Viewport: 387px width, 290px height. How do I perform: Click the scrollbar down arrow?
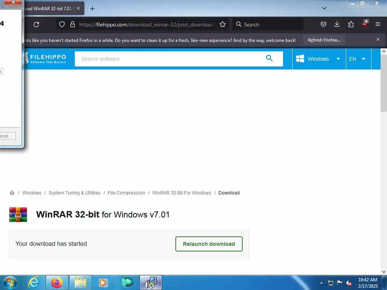(x=384, y=272)
